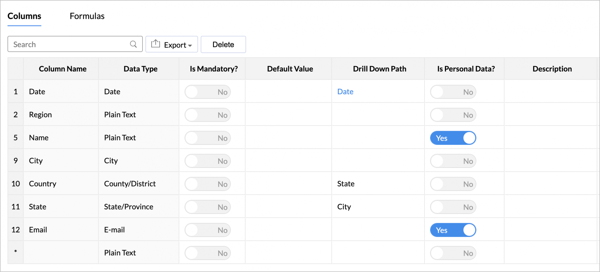
Task: Toggle Is Mandatory for Date column
Action: point(208,92)
